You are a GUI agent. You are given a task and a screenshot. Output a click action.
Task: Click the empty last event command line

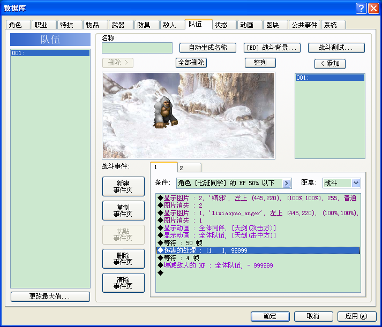(258, 273)
